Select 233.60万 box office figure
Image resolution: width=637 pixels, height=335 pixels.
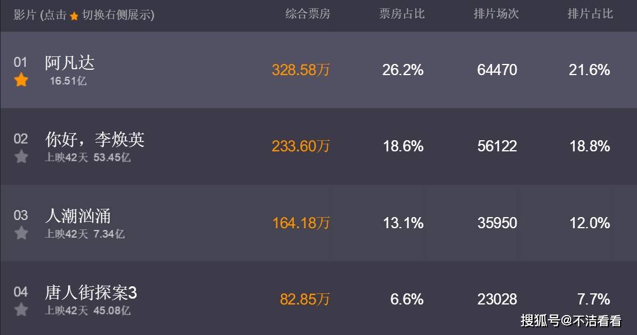pyautogui.click(x=301, y=146)
